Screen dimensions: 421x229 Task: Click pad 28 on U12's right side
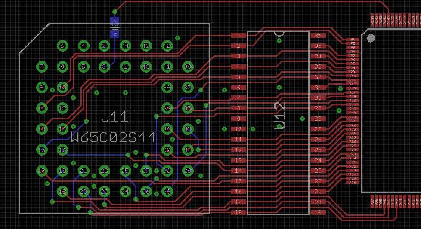pos(318,119)
